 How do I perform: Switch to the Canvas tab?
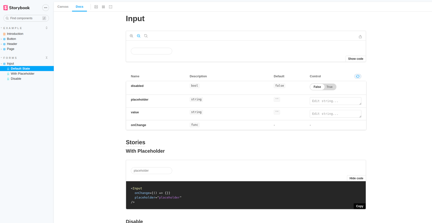[63, 7]
